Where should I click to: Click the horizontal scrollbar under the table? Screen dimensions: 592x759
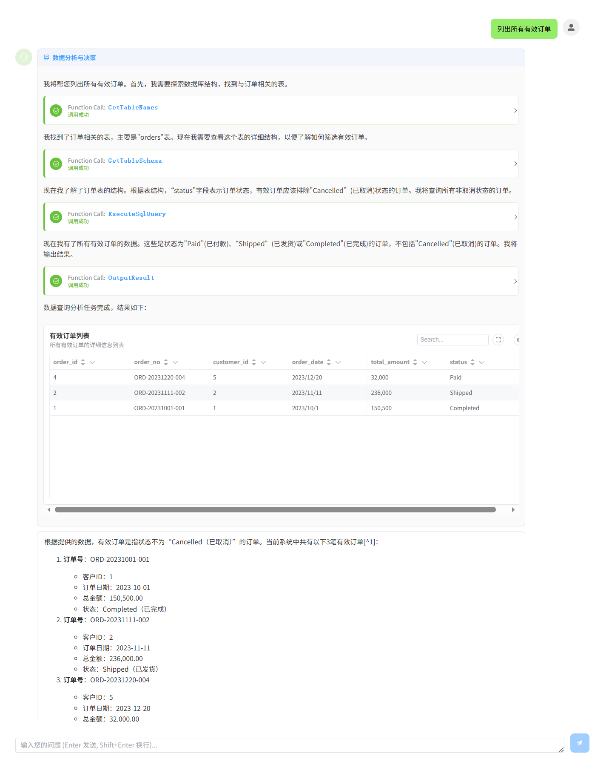coord(275,509)
